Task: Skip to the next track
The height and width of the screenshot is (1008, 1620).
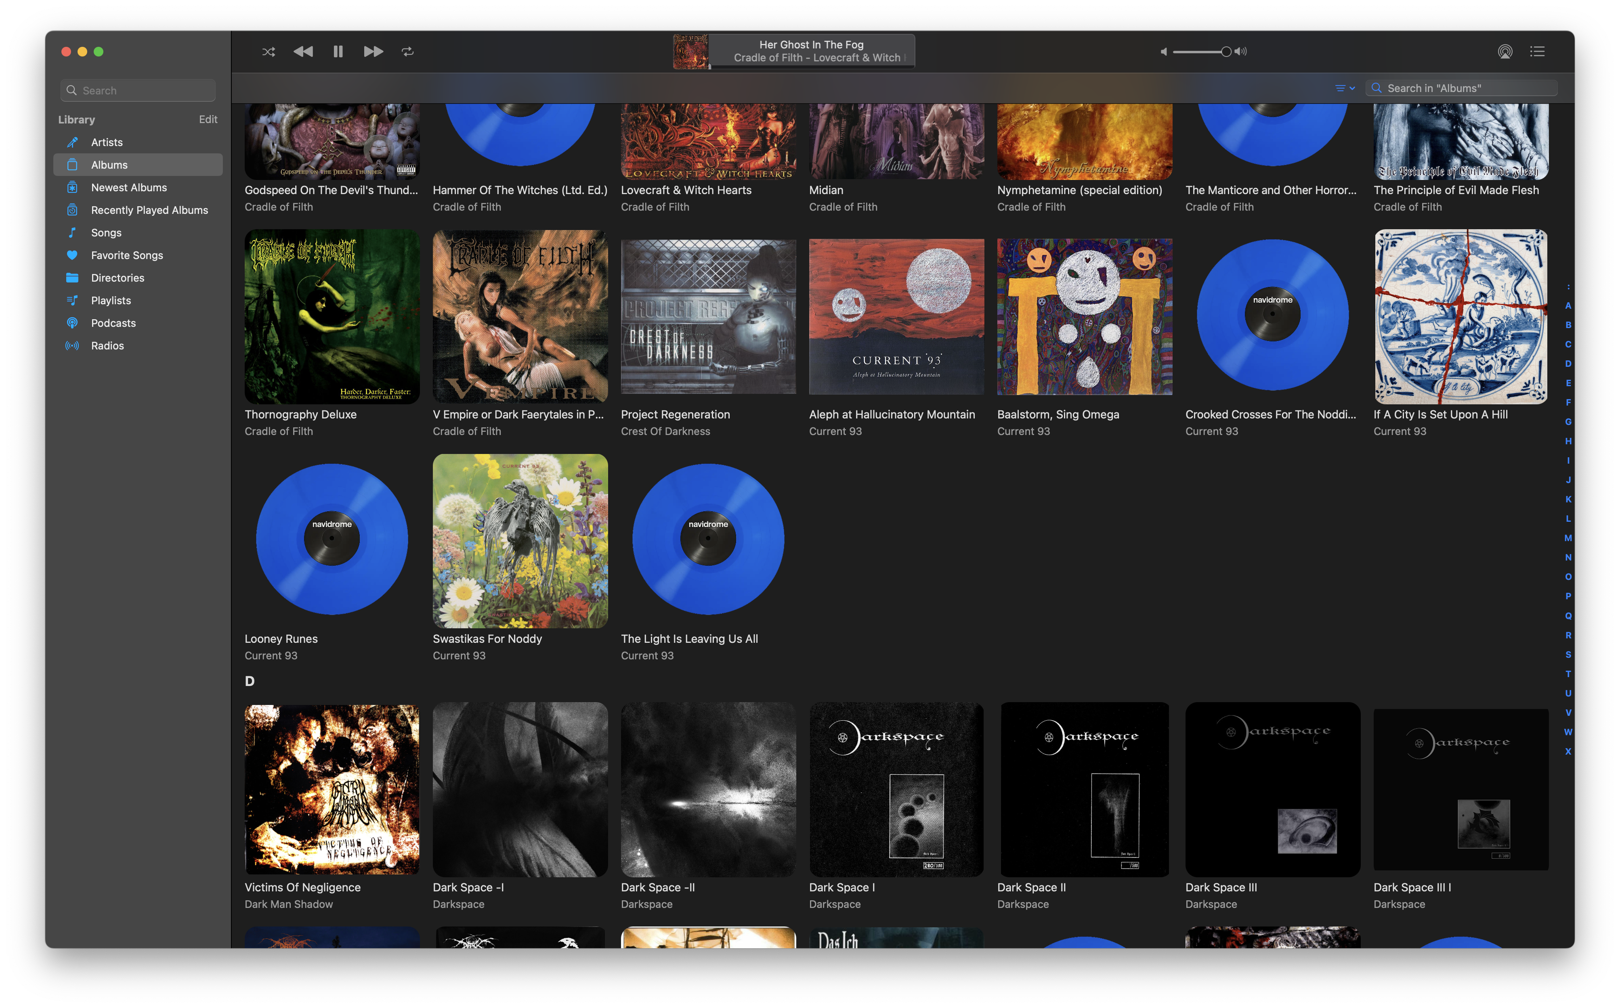Action: [373, 51]
